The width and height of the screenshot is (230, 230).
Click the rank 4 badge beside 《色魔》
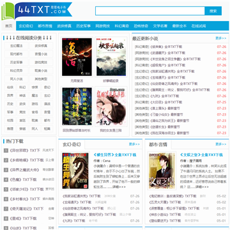[x=6, y=180]
